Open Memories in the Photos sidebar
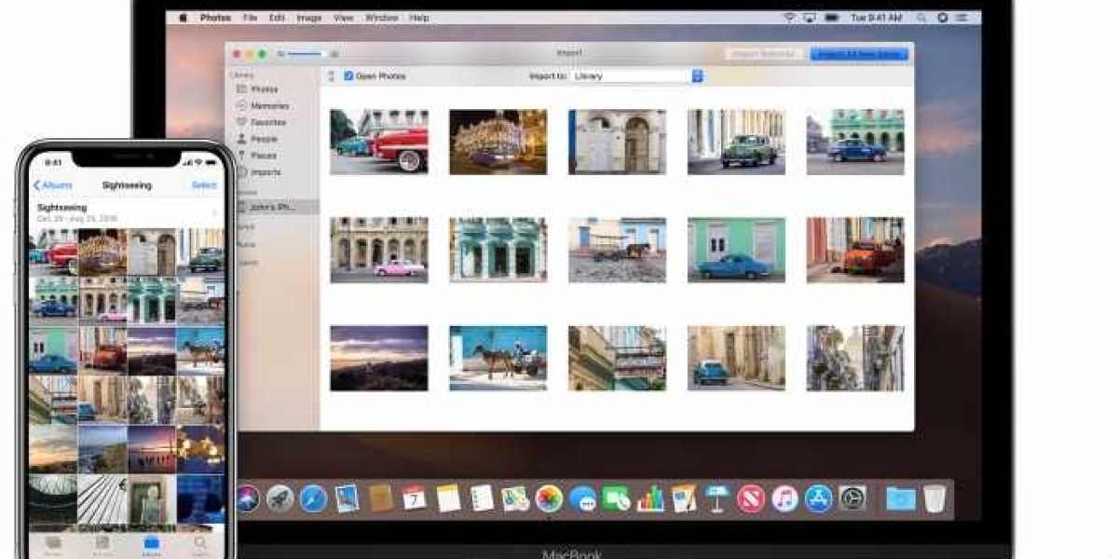 tap(268, 106)
